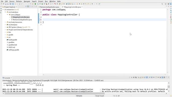Screen dimensions: 172x97
Task: Click Remove Launch X icon in the Console toolbar
Action: [x=134, y=77]
